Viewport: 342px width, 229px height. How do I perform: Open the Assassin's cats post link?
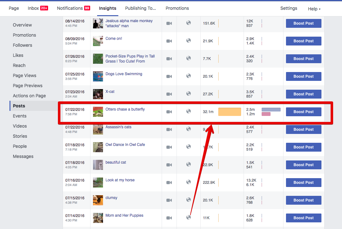(118, 127)
